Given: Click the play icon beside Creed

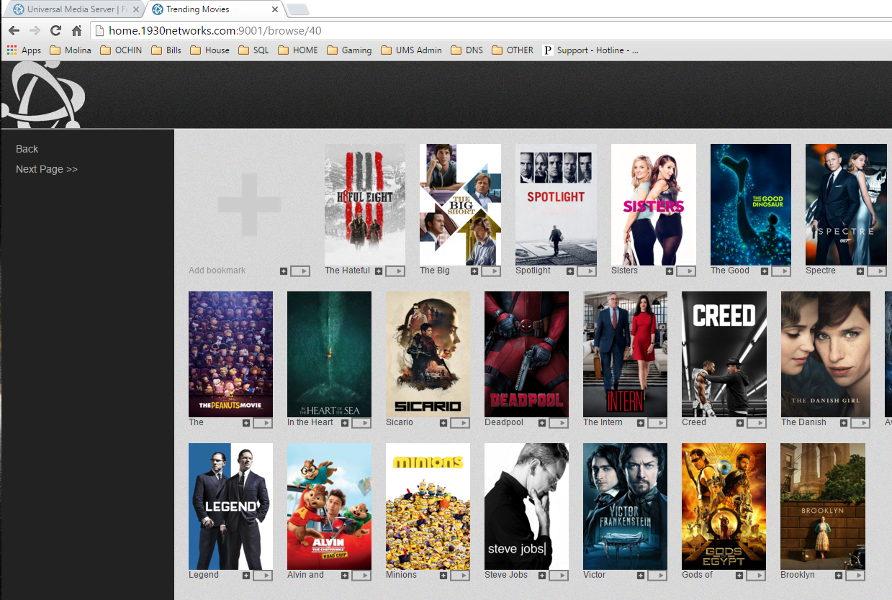Looking at the screenshot, I should click(756, 423).
